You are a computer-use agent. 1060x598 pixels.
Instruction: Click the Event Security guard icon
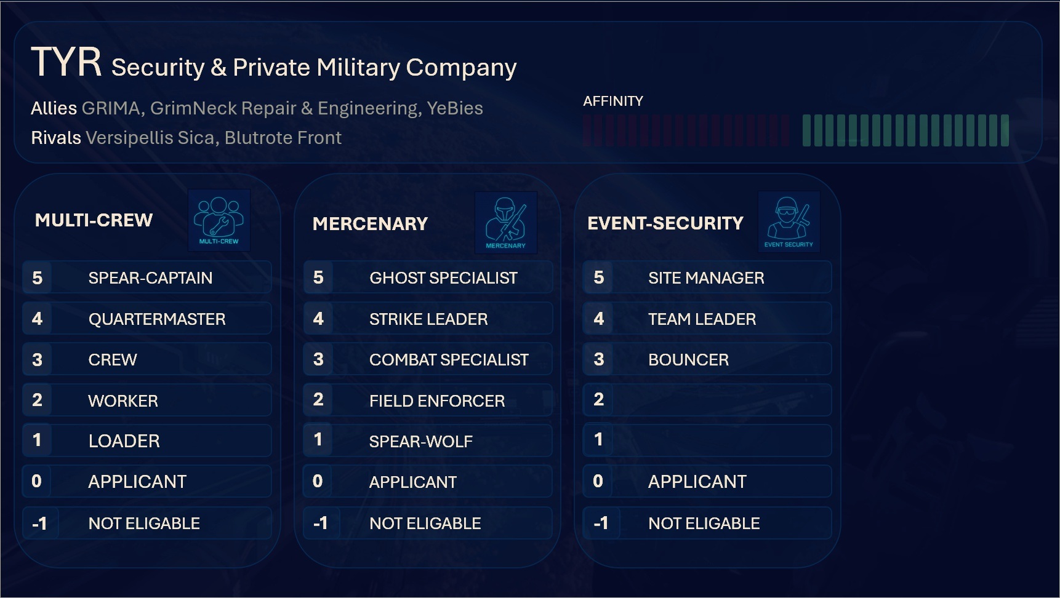pos(789,221)
